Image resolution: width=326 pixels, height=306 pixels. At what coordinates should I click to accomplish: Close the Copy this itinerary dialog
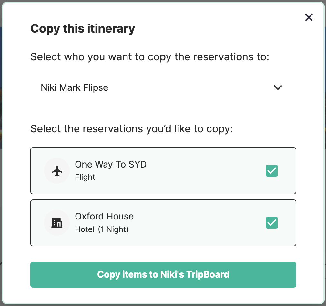click(x=309, y=17)
